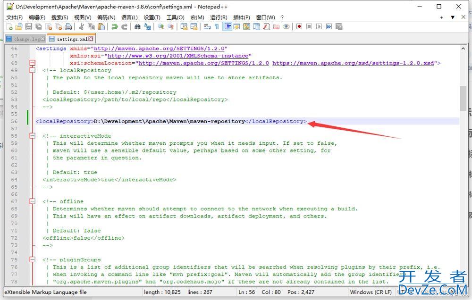The height and width of the screenshot is (300, 472).
Task: Create a new document with New icon
Action: point(9,27)
